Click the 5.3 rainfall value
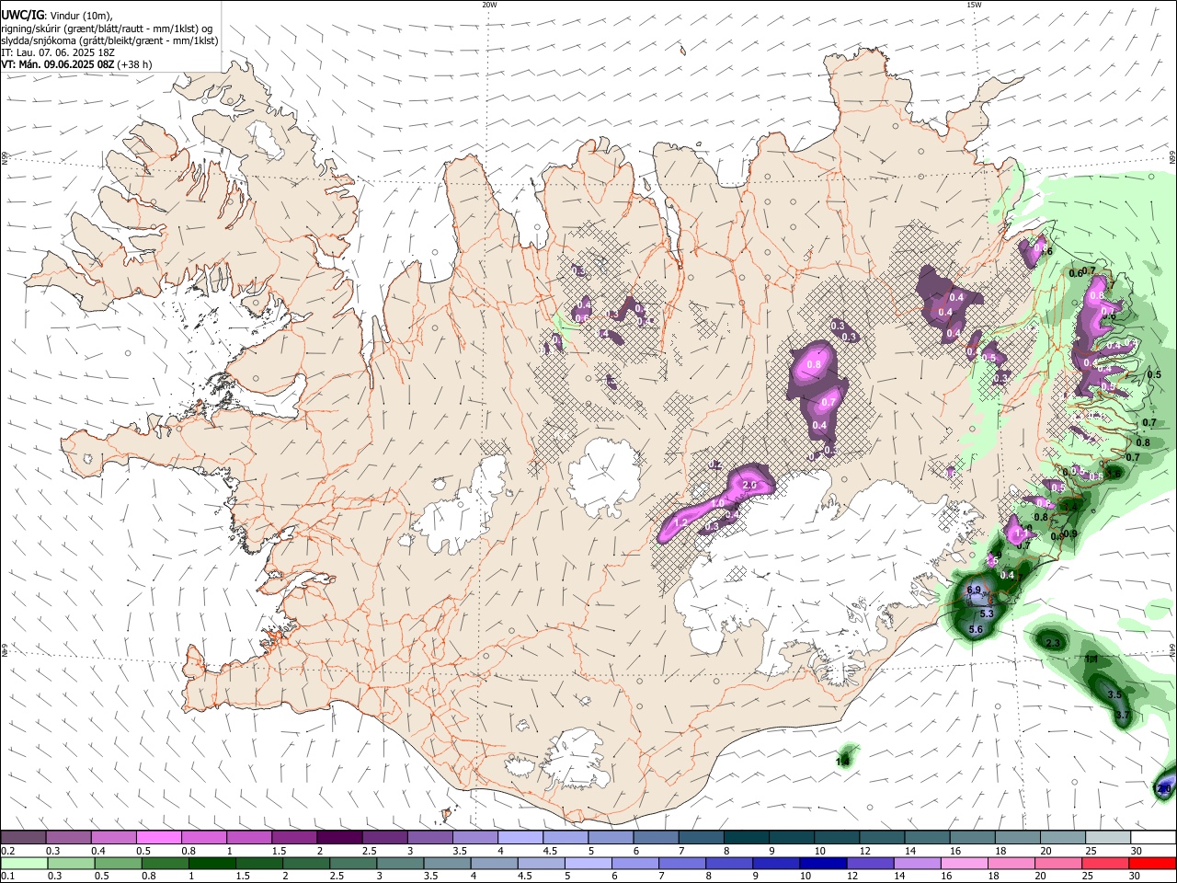Image resolution: width=1177 pixels, height=883 pixels. tap(987, 614)
